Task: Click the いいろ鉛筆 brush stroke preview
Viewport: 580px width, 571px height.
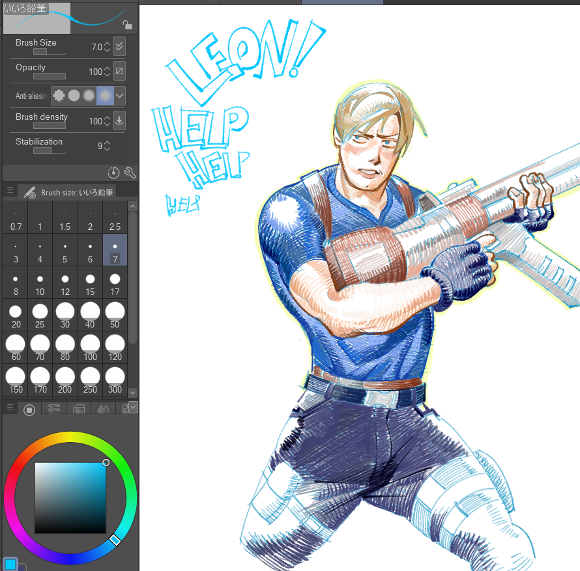Action: (x=70, y=18)
